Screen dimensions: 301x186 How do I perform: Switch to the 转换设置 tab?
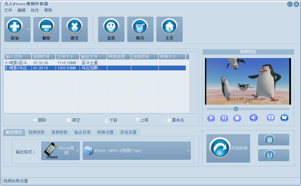pos(105,132)
